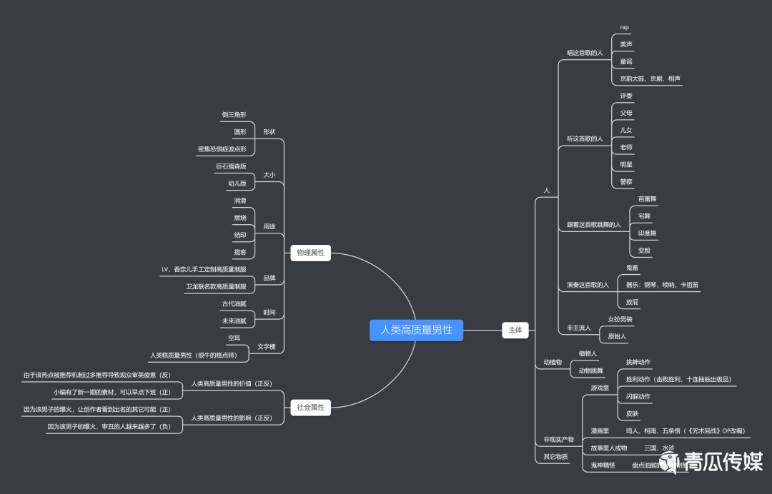This screenshot has height=494, width=772.
Task: Select the 器乐:钢琴,唢呐,卡祖笛 node
Action: (x=662, y=285)
